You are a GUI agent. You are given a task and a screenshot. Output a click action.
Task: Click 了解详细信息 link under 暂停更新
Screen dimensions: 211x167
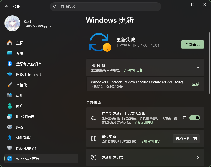coord(150,141)
